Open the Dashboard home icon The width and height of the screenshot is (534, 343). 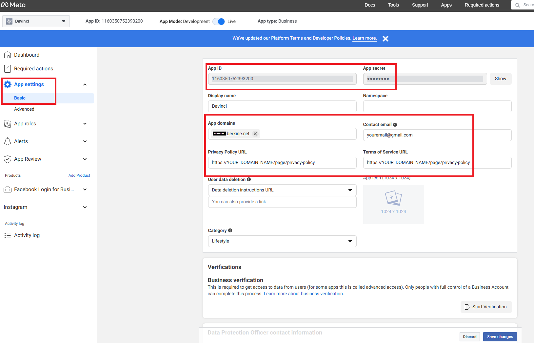[x=8, y=55]
